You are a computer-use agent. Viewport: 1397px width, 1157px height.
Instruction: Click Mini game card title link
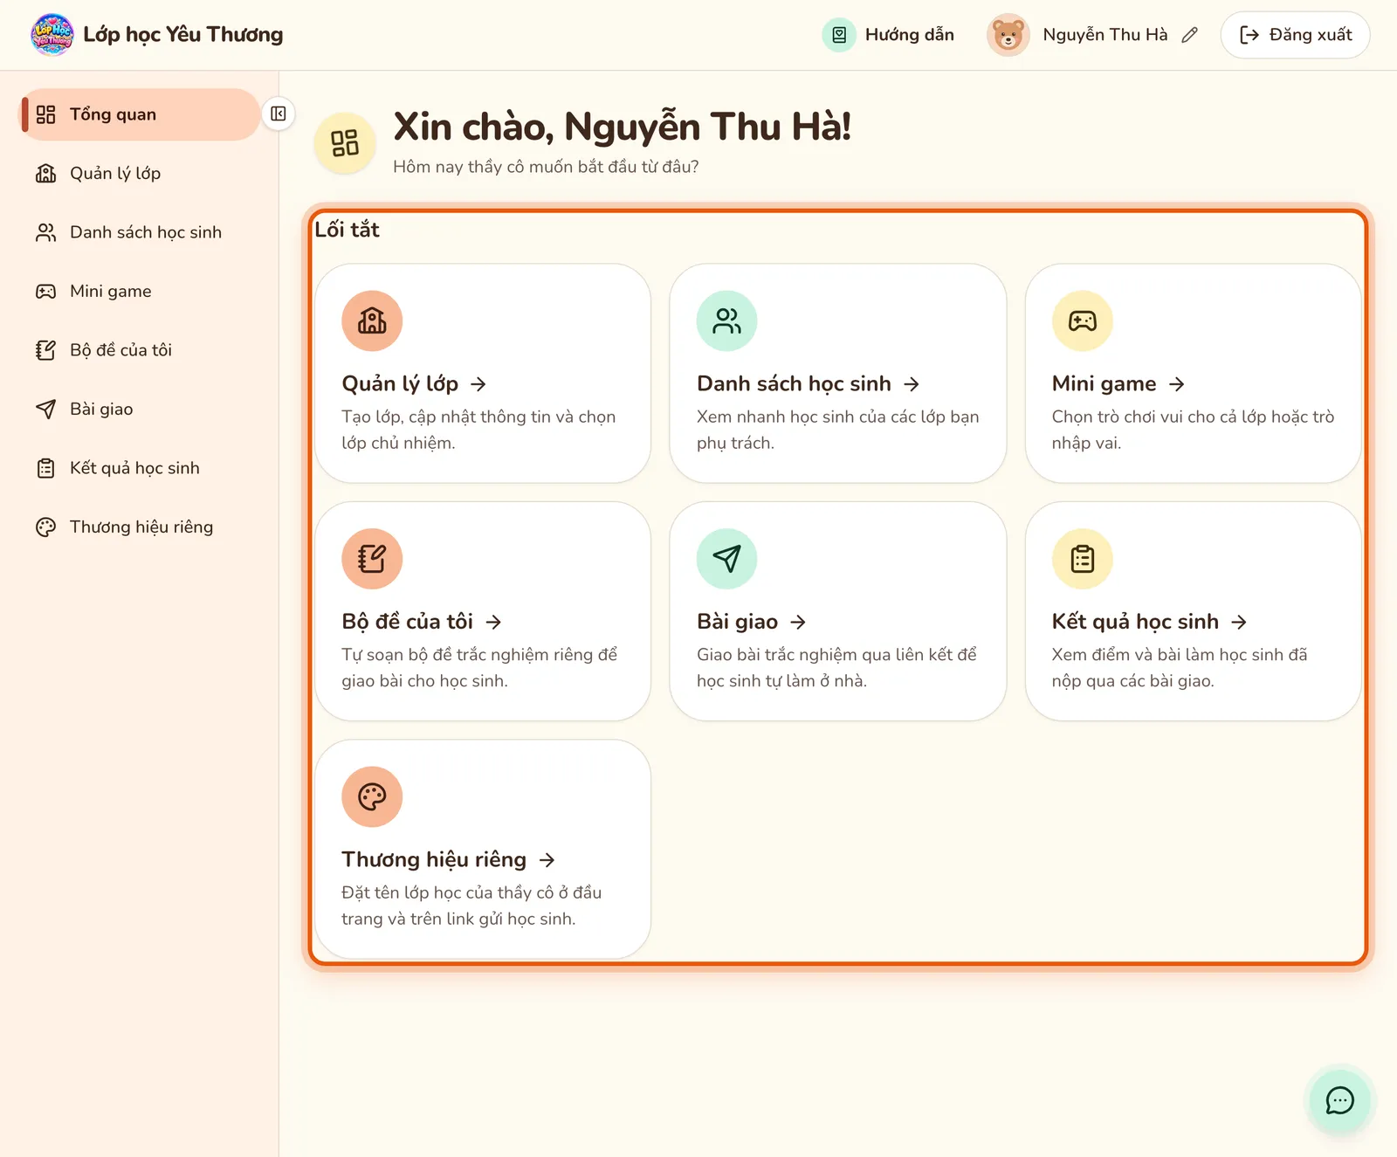point(1118,384)
